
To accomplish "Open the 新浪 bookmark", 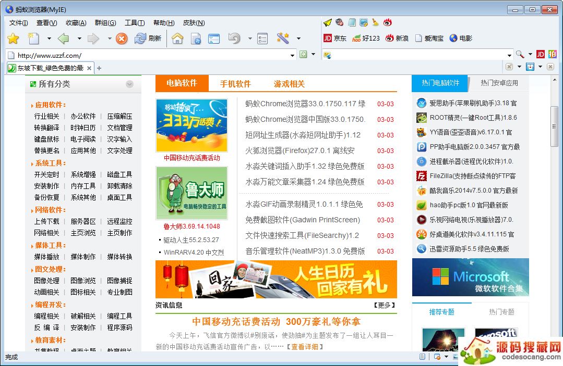I will [x=397, y=38].
